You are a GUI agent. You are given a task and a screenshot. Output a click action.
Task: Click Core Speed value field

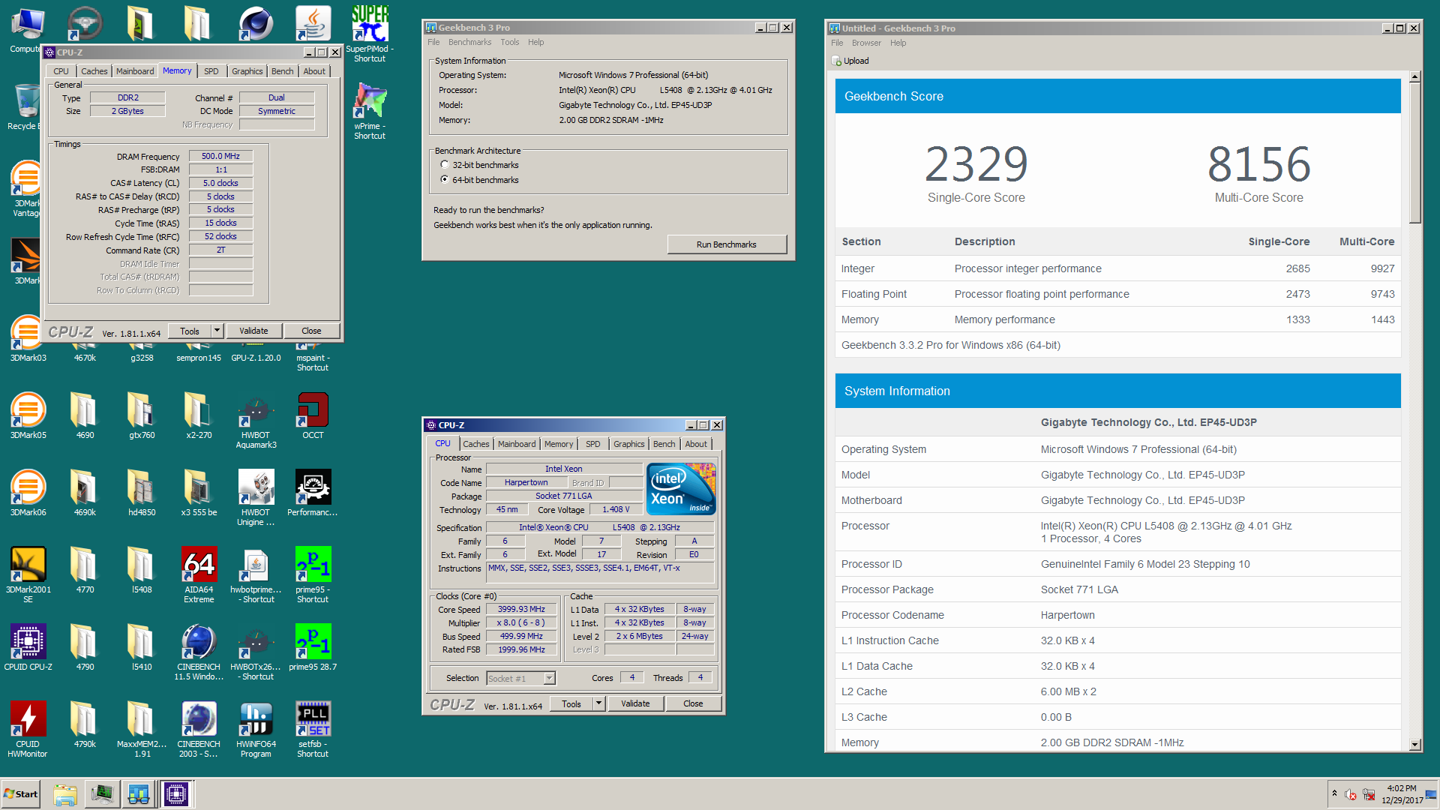pos(521,609)
